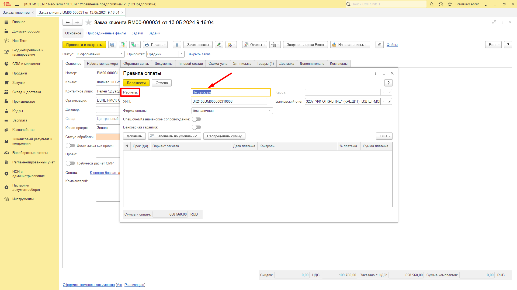Click the help question mark in dialog
Viewport: 517px width, 290px height.
(388, 83)
